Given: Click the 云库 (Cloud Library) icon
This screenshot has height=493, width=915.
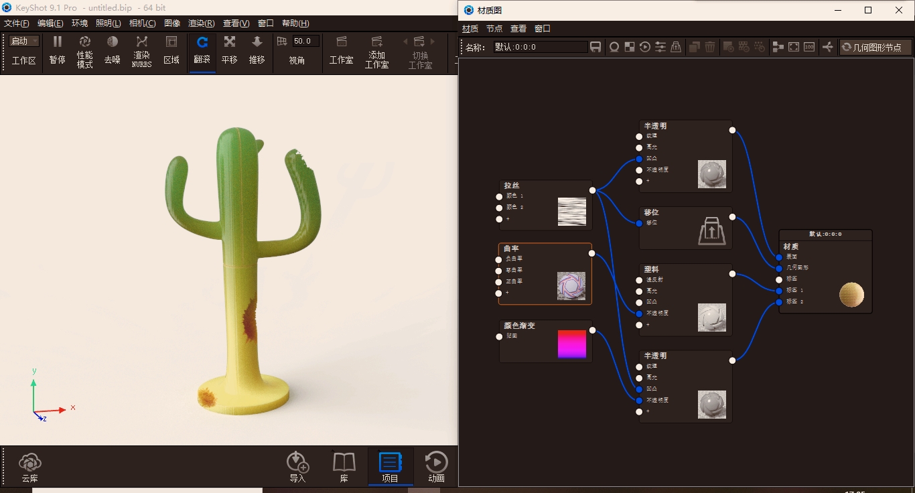Looking at the screenshot, I should click(29, 466).
